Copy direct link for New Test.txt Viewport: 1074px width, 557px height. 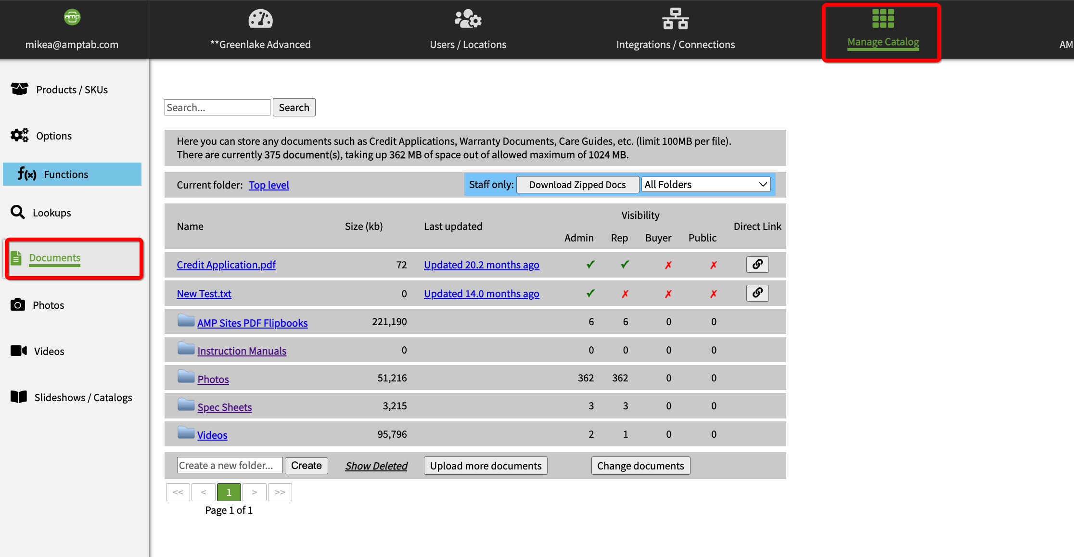pos(757,293)
